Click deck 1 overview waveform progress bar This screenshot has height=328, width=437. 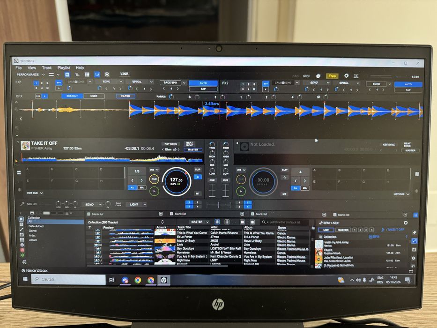[x=112, y=158]
